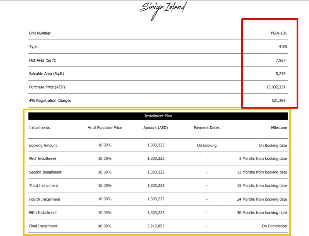Click "15 Months from booking date" milestone

262,186
